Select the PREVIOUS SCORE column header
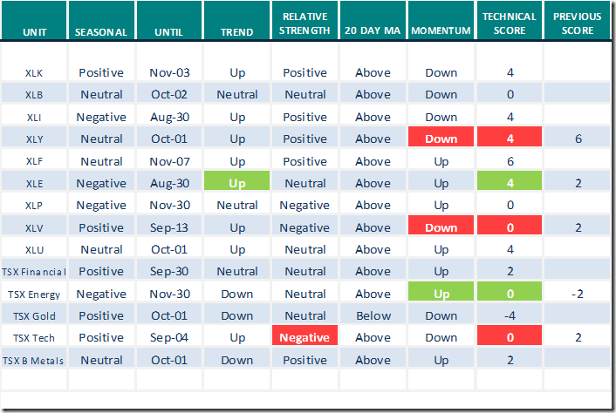This screenshot has height=413, width=616. tap(577, 24)
